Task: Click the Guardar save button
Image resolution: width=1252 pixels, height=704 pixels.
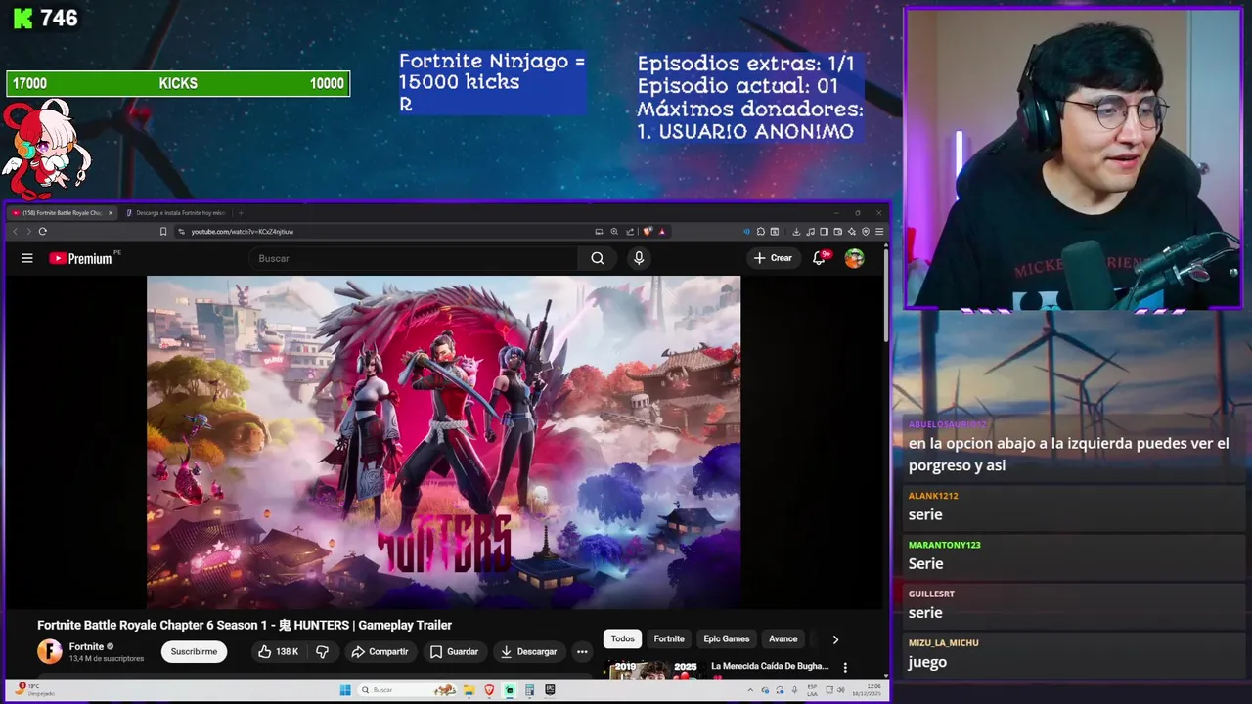Action: pos(455,651)
